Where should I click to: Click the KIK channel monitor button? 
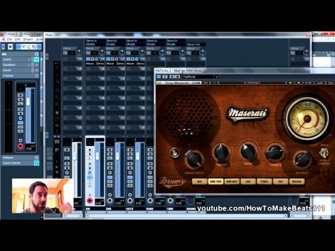click(90, 195)
